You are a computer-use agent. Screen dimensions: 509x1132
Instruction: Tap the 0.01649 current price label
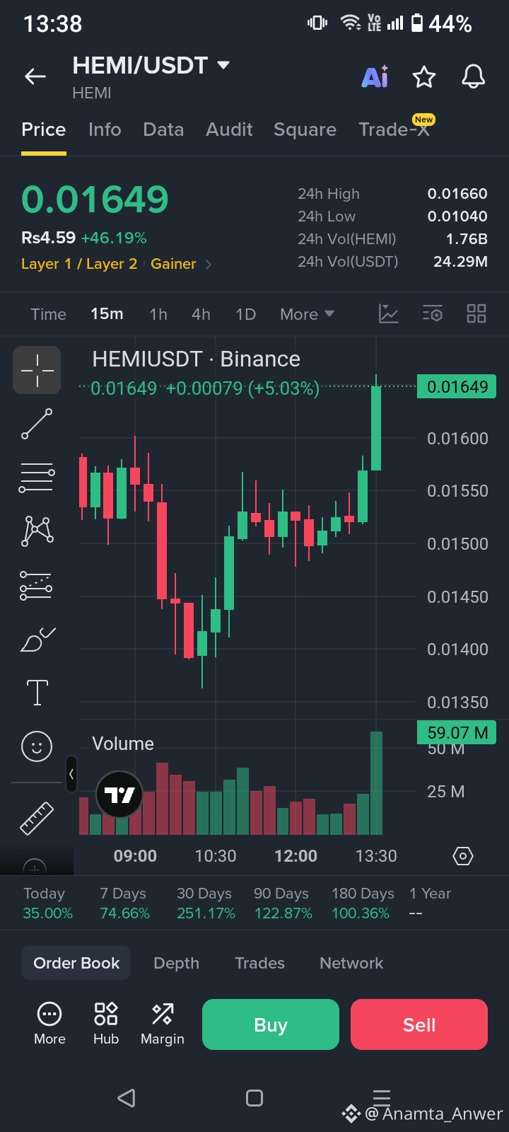[457, 387]
